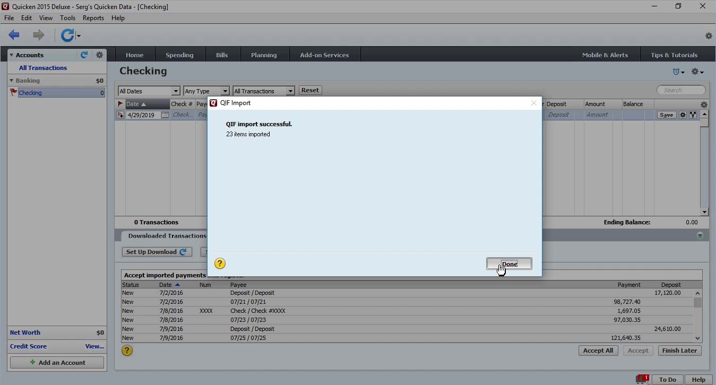Click the Split transaction icon

(693, 115)
